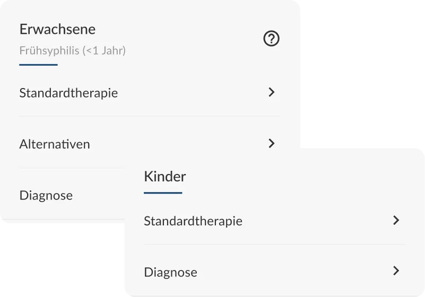The image size is (425, 297).
Task: Click the help question mark icon
Action: 271,39
